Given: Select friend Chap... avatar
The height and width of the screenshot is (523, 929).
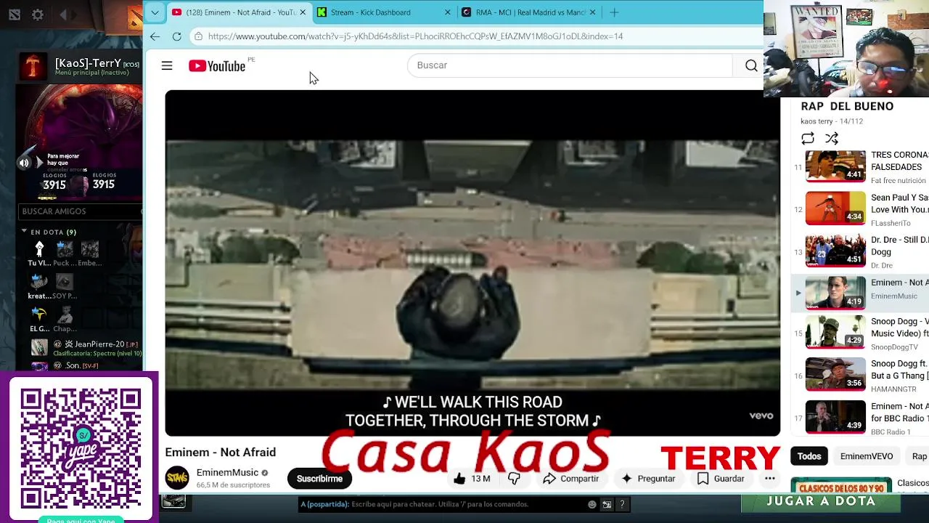Looking at the screenshot, I should coord(65,315).
